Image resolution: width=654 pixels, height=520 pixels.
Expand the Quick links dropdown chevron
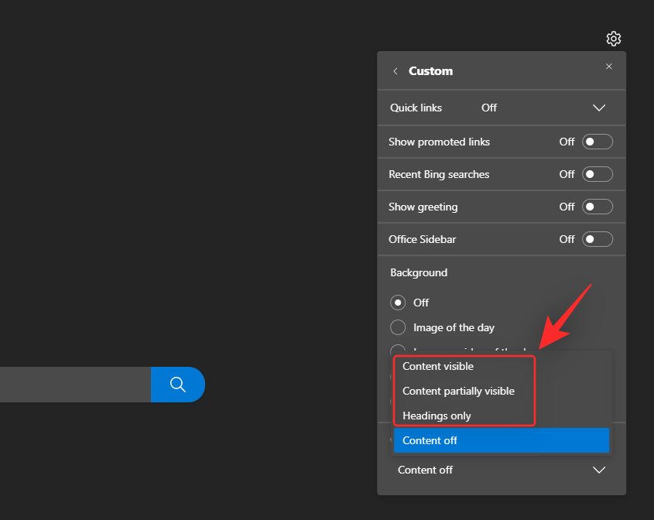coord(598,108)
